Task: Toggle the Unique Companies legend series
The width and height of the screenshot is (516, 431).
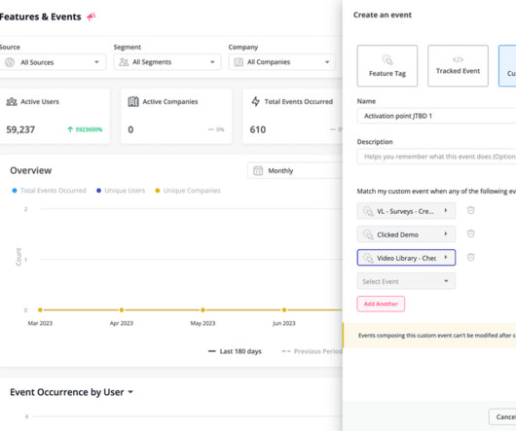Action: point(188,191)
